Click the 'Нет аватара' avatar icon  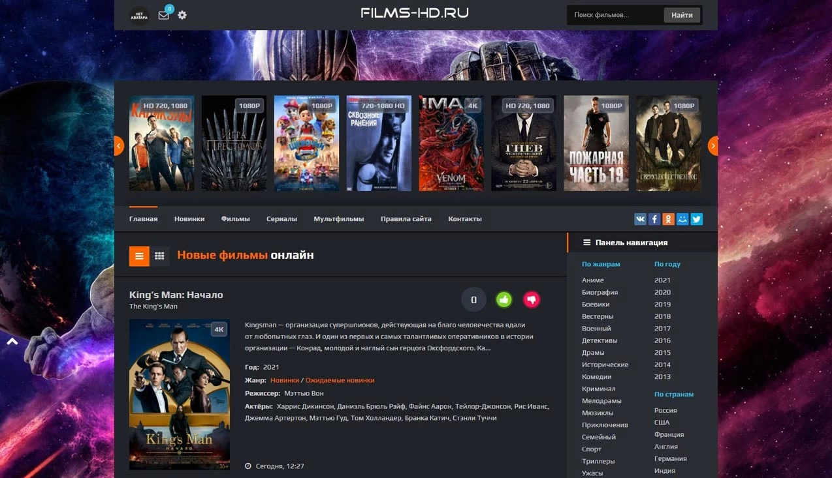coord(138,15)
